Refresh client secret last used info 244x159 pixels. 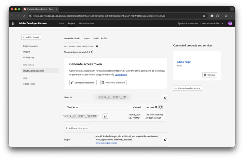(x=160, y=107)
